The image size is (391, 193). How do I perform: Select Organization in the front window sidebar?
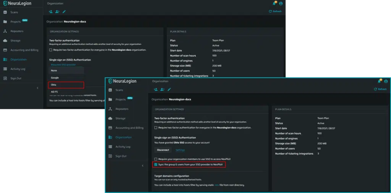(123, 137)
